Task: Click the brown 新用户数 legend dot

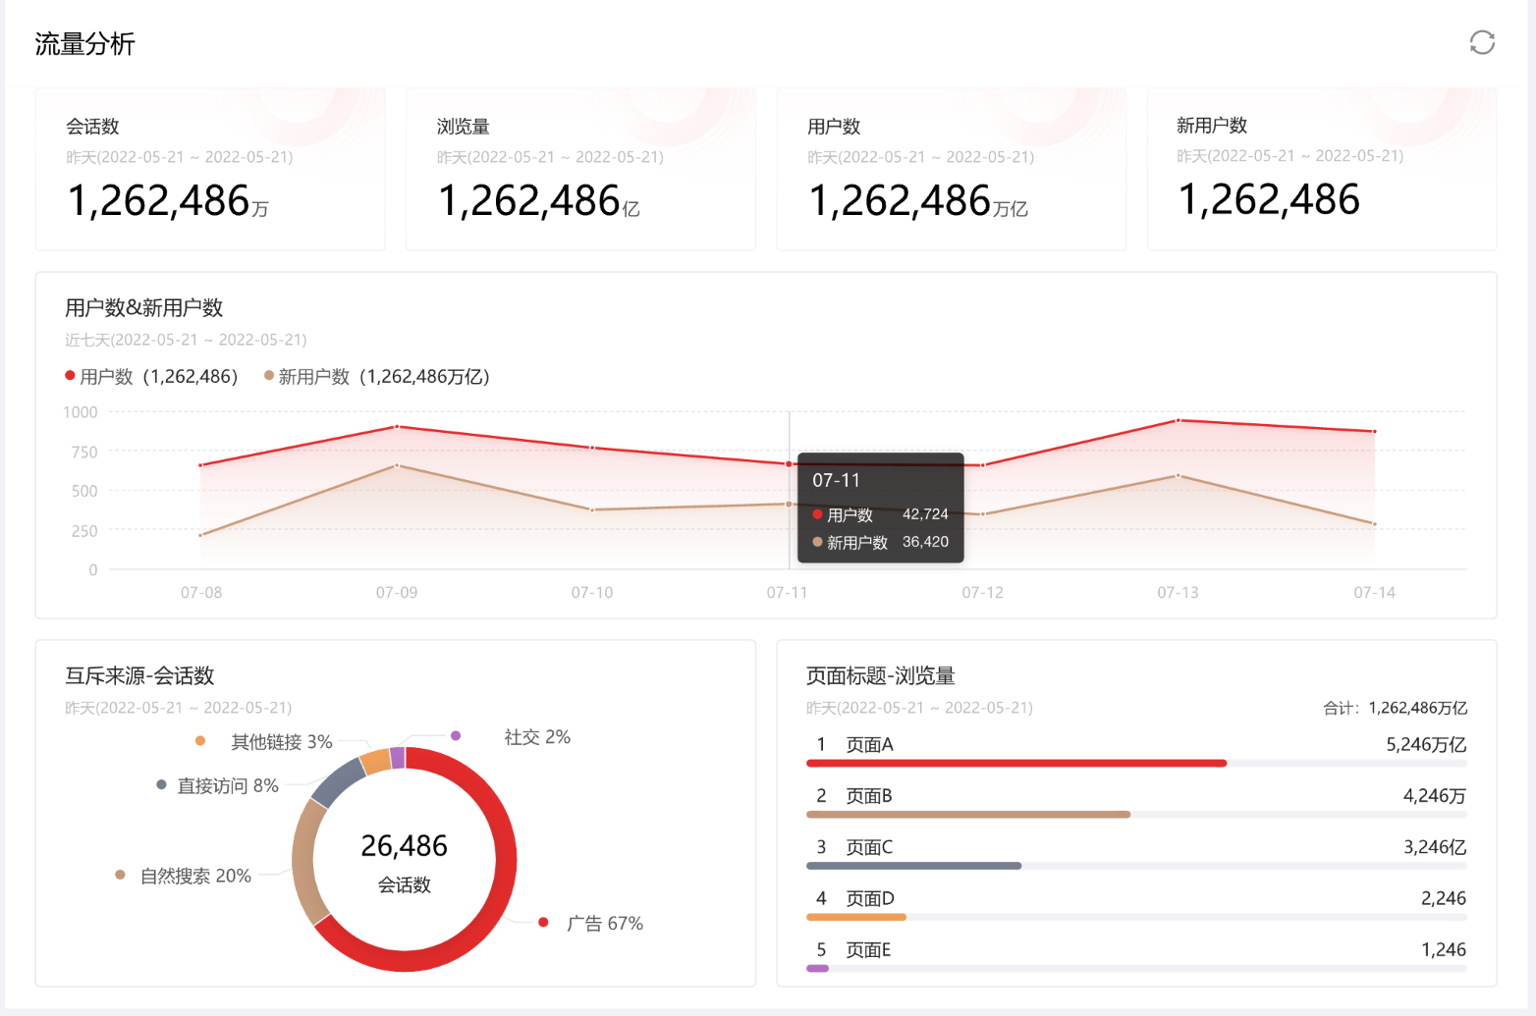Action: tap(267, 375)
